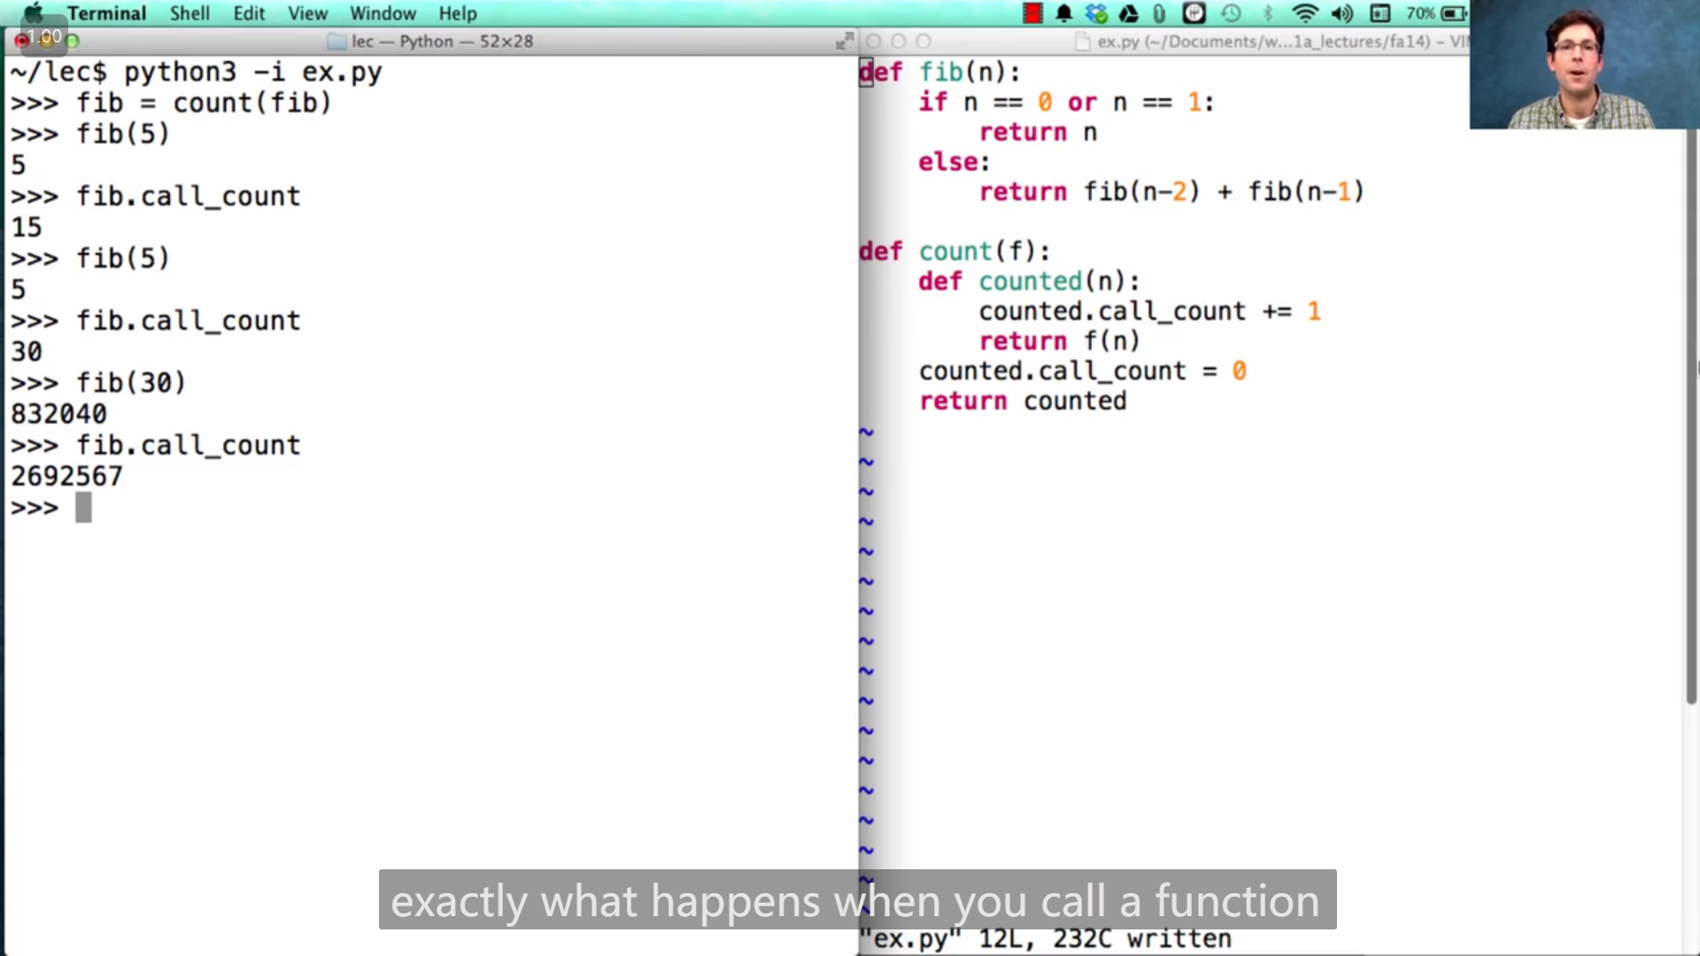Click the paperclip icon in menu bar

click(1159, 13)
